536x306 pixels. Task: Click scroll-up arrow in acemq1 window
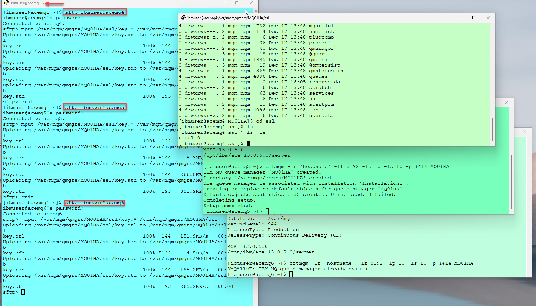pyautogui.click(x=256, y=11)
